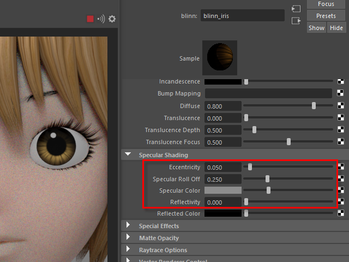
Task: Collapse the Specular Shading section
Action: click(x=128, y=155)
